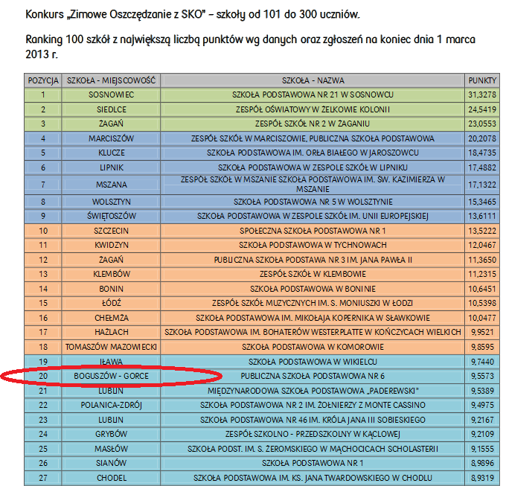This screenshot has height=486, width=506.
Task: Click PUBLICZNA SZKOŁA PODSTAWOWA NR 6
Action: (313, 377)
